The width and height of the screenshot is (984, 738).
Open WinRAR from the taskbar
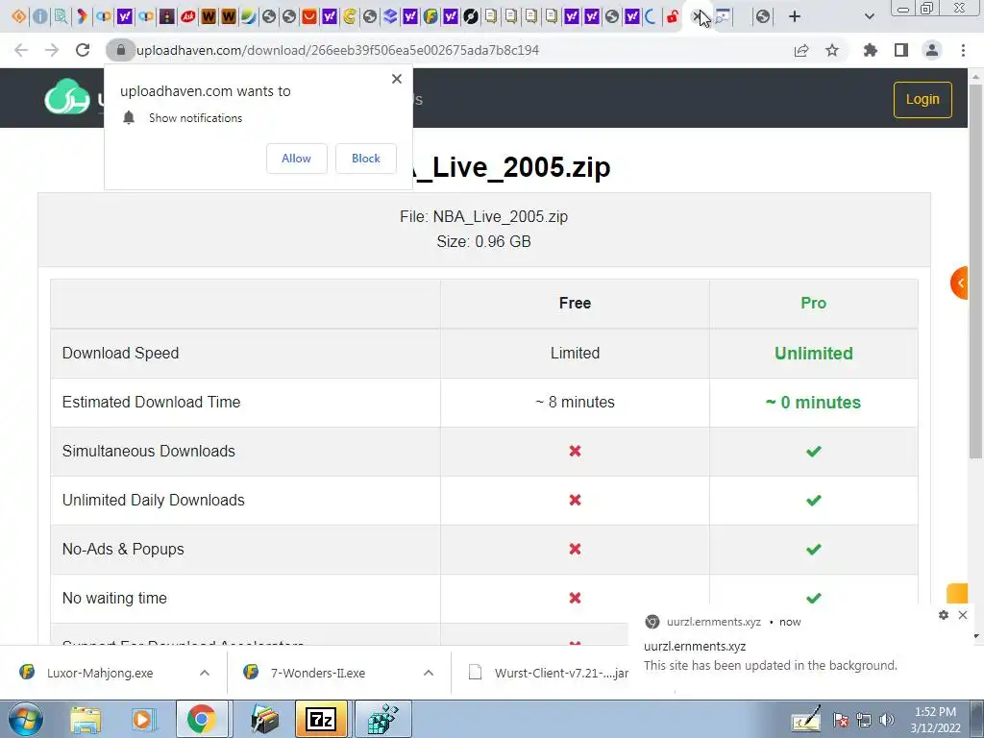(x=264, y=719)
